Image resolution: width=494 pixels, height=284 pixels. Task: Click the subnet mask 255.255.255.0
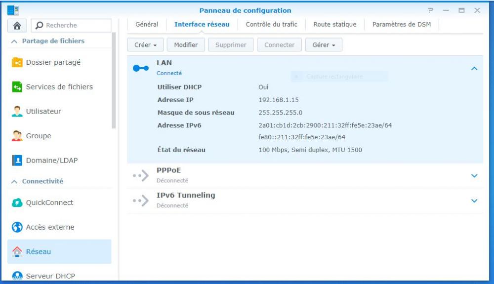coord(281,113)
